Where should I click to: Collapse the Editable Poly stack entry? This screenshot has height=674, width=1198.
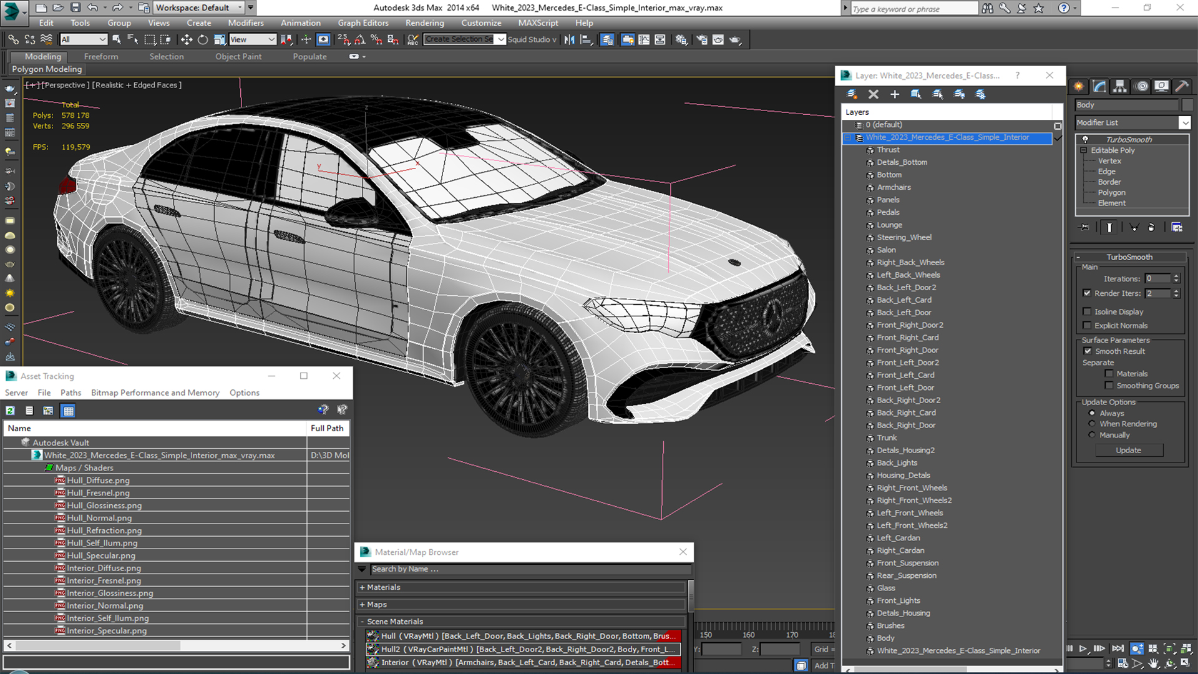[x=1084, y=150]
